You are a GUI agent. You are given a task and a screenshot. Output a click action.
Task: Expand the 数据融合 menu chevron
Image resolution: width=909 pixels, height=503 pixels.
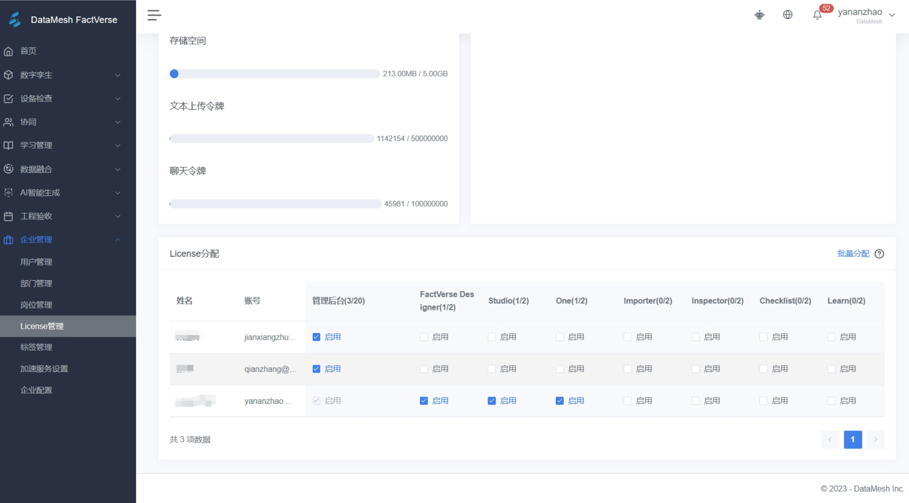click(118, 169)
